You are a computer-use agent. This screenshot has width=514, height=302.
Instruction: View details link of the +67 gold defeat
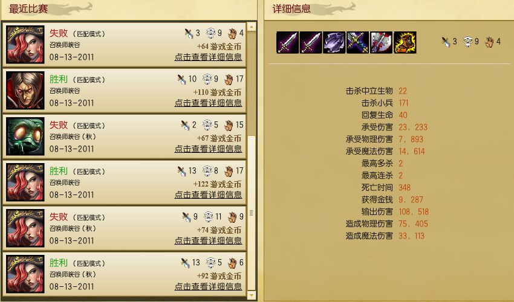[x=208, y=149]
